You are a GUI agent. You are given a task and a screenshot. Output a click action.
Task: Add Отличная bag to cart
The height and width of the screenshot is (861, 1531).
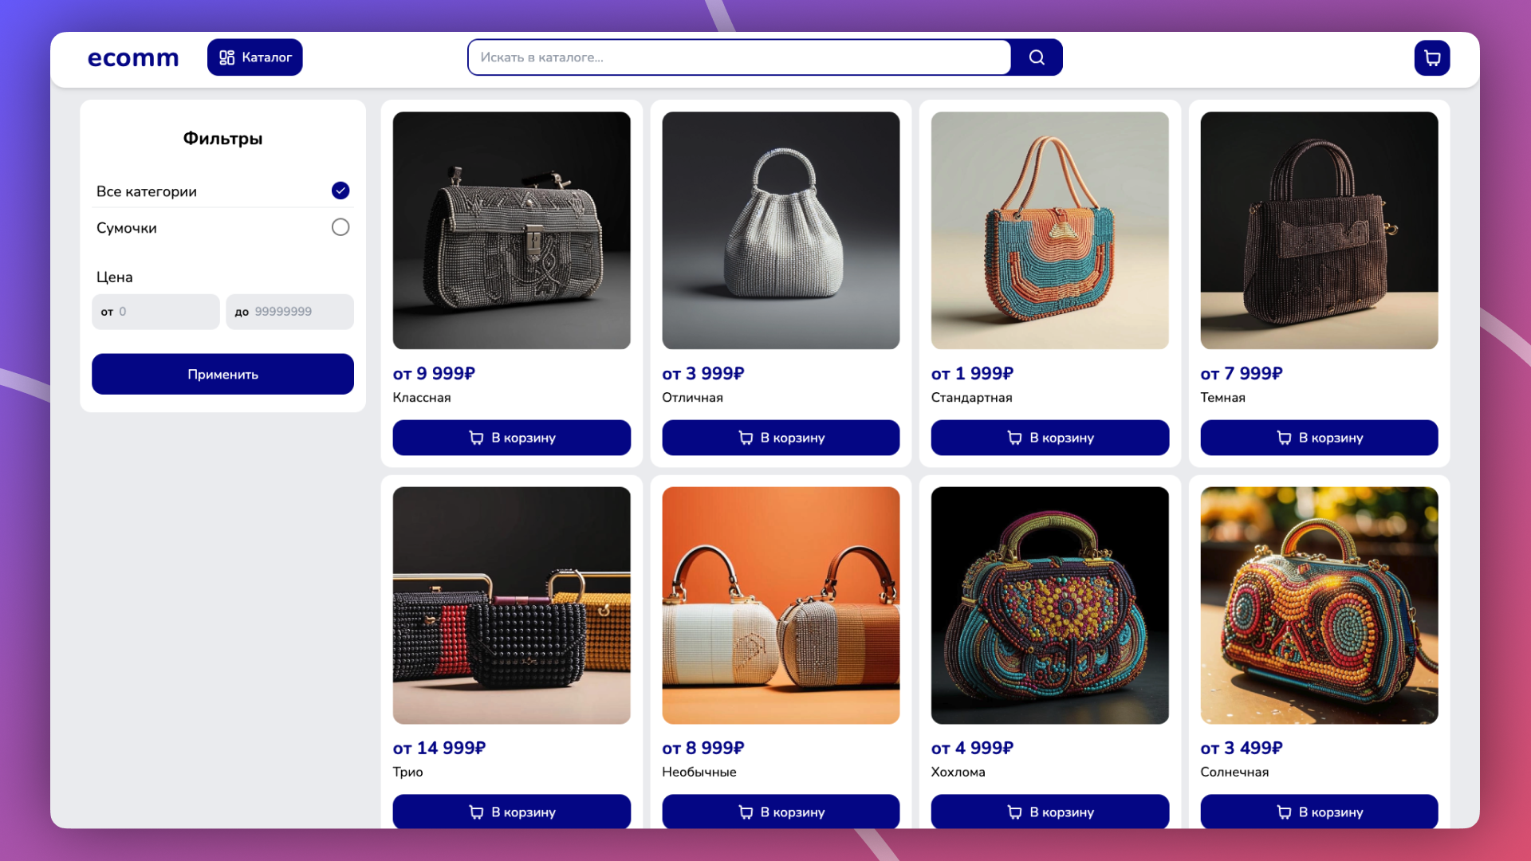[x=781, y=438]
